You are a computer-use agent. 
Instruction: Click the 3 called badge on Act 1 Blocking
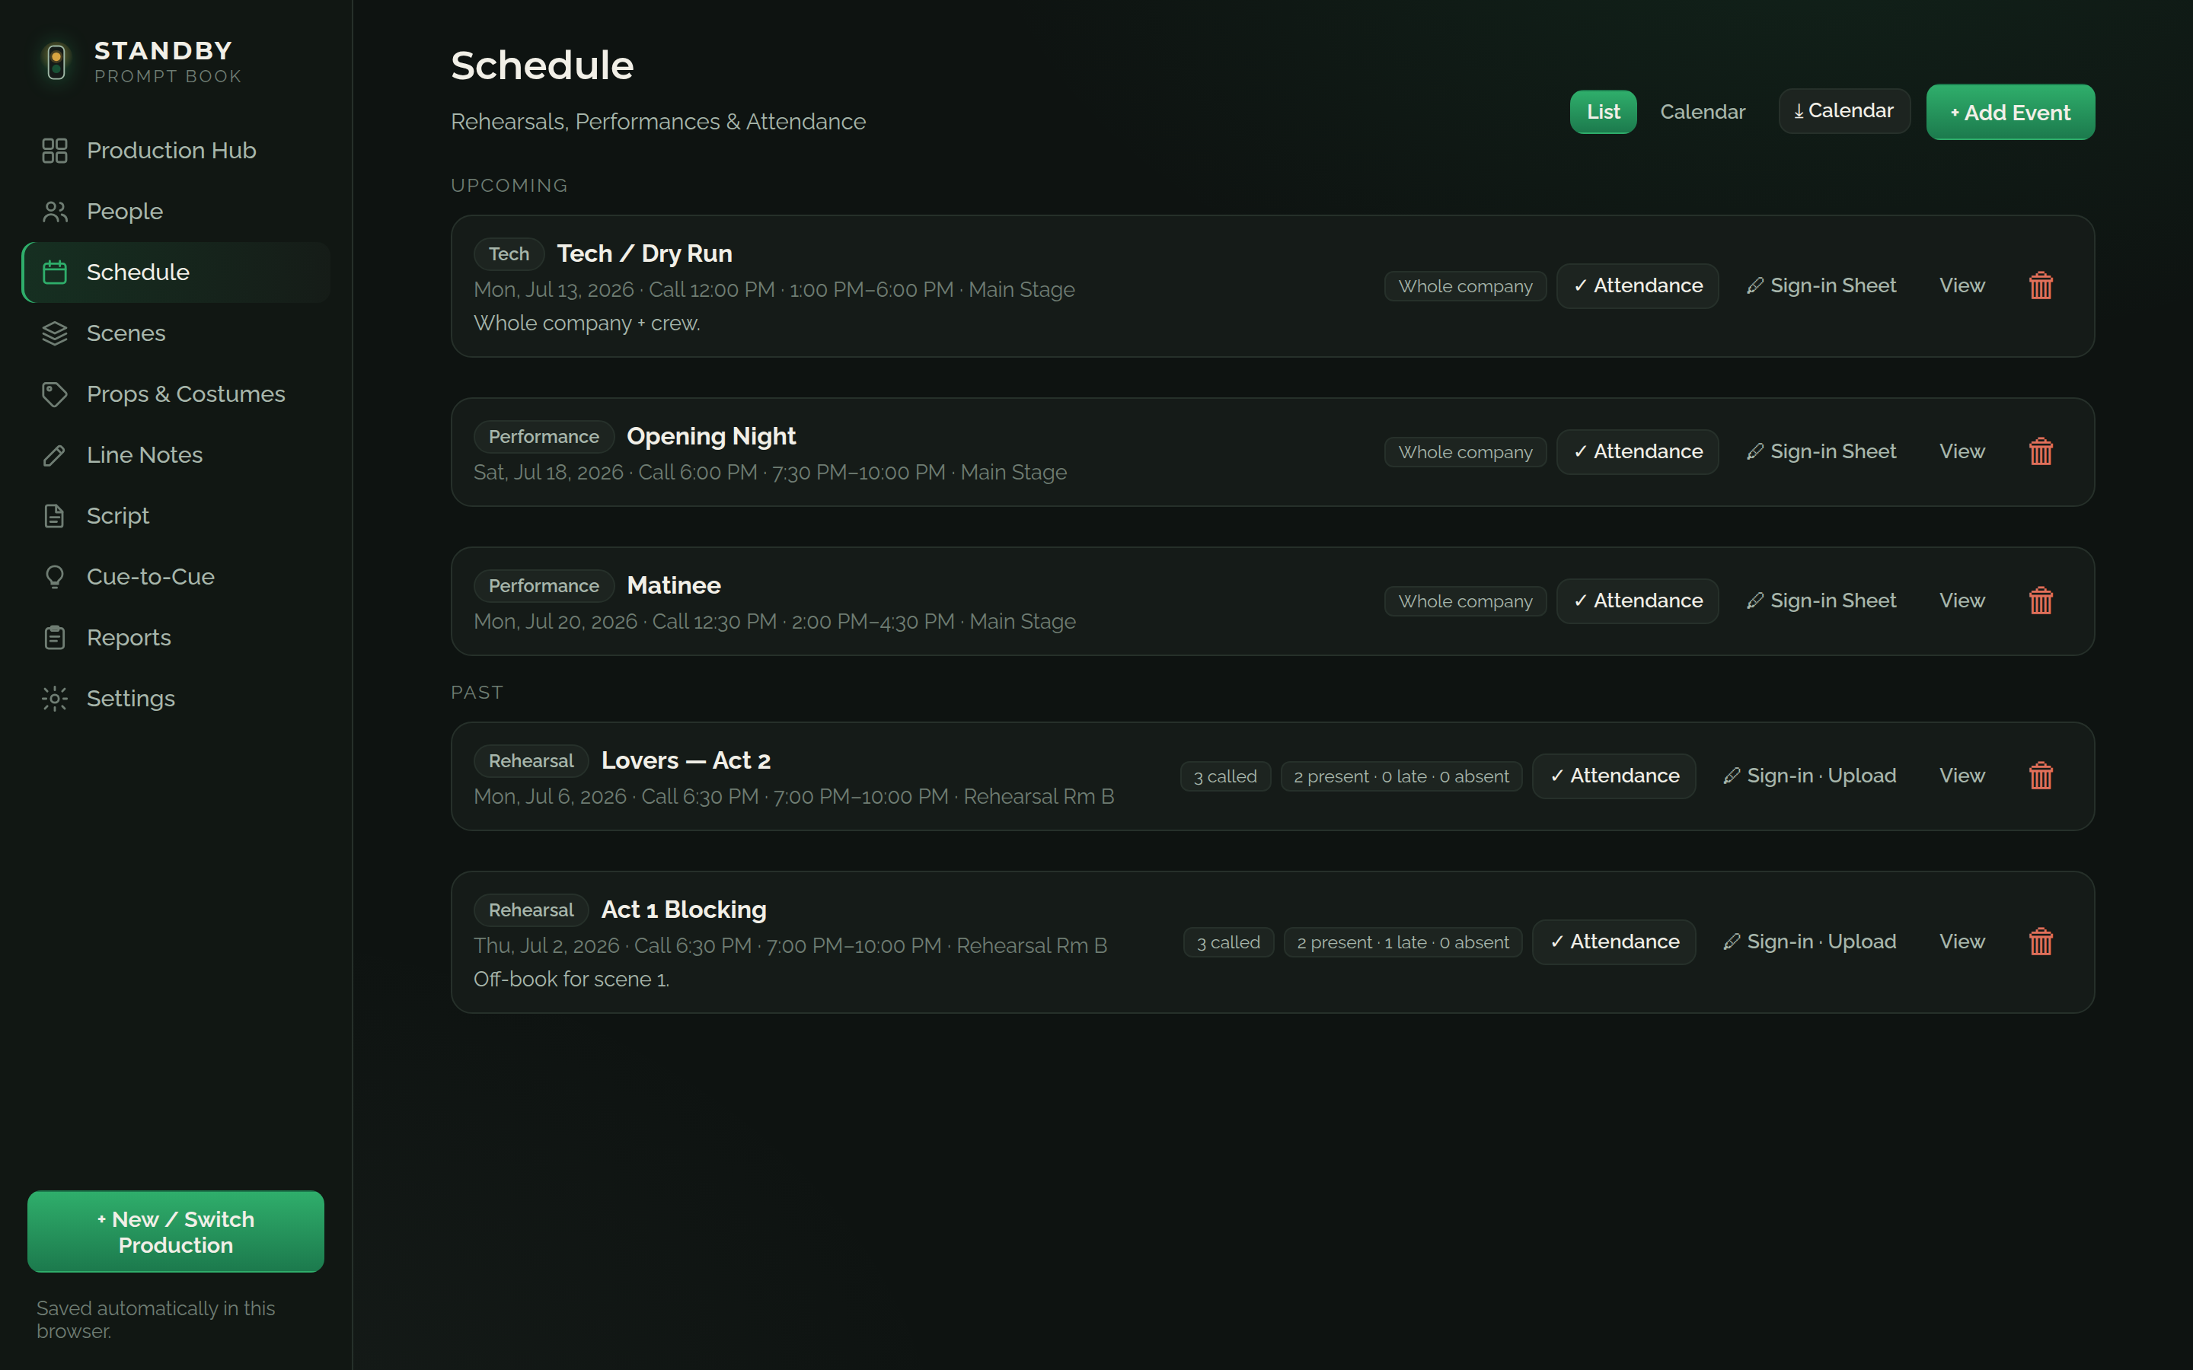coord(1228,942)
